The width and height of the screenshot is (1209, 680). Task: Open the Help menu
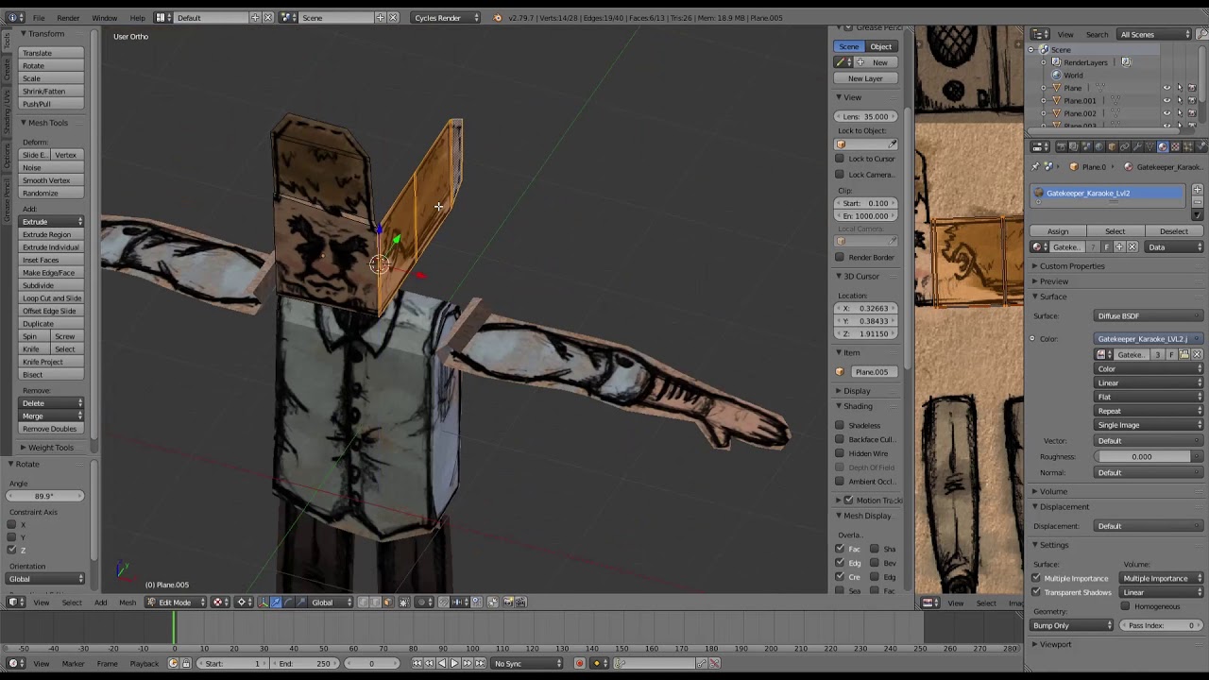coord(138,18)
